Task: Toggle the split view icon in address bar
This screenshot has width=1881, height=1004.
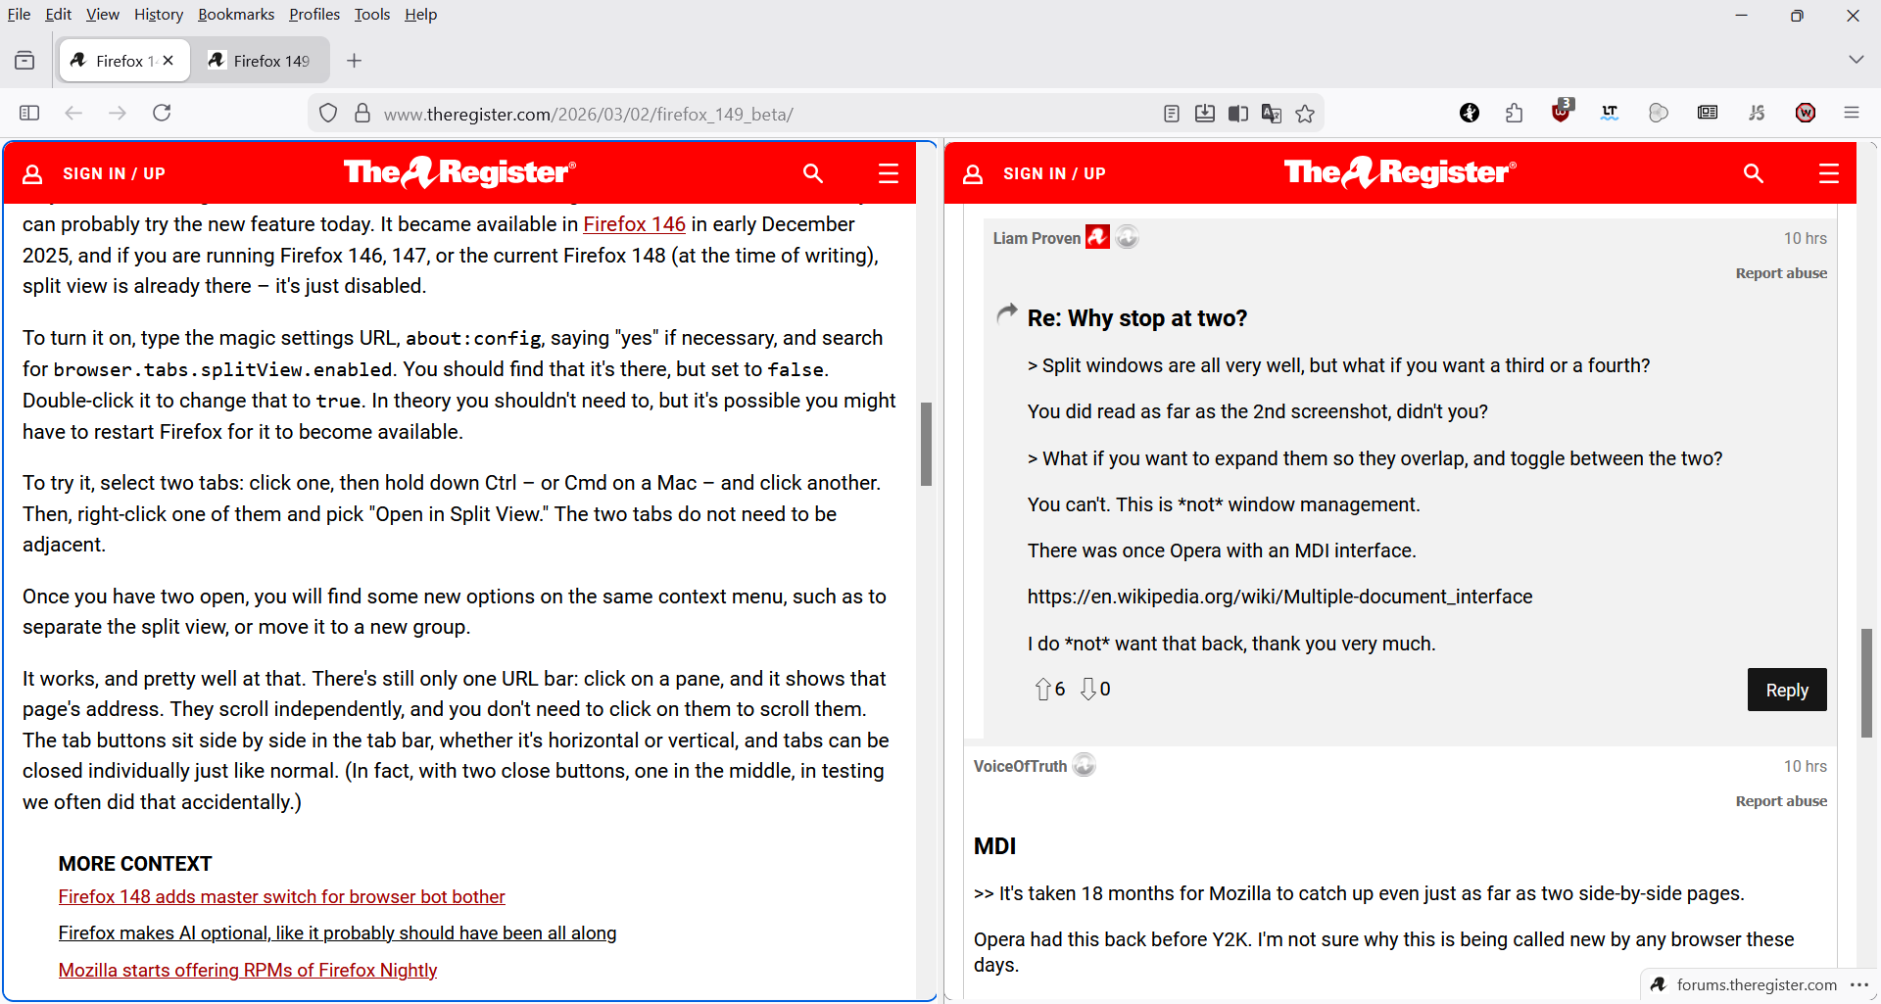Action: click(1238, 114)
